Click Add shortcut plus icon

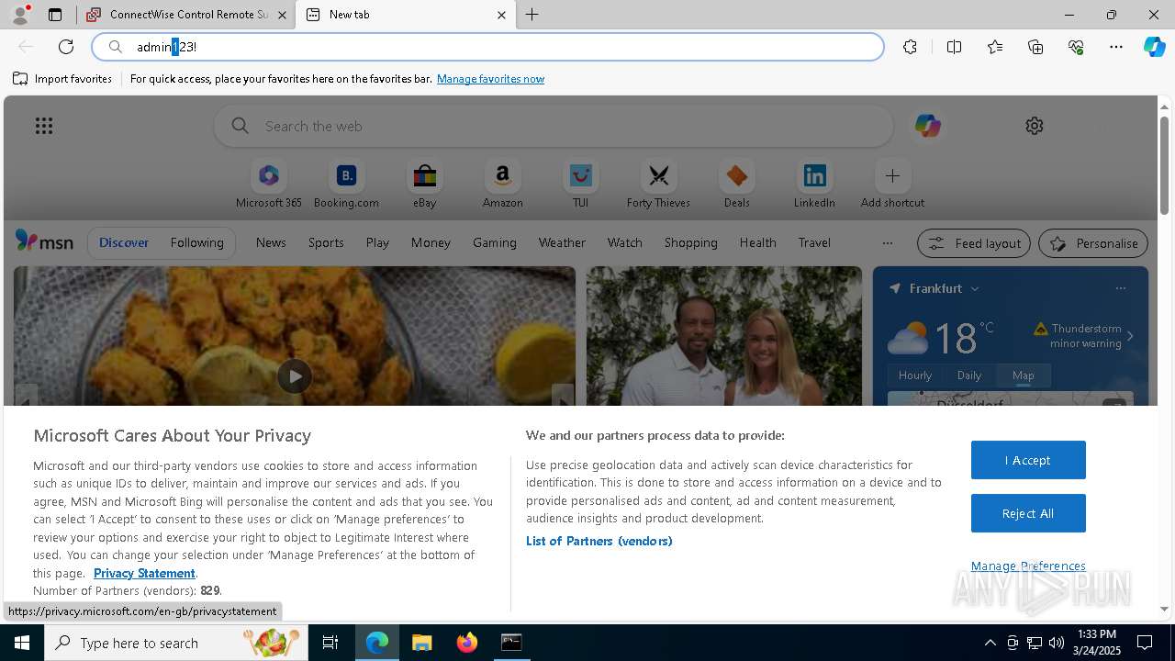892,175
